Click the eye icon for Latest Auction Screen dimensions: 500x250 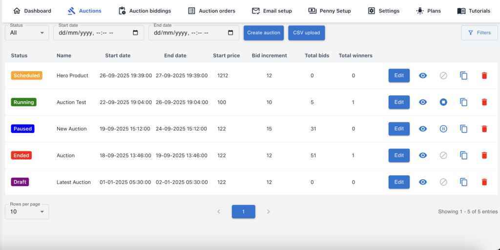point(423,182)
